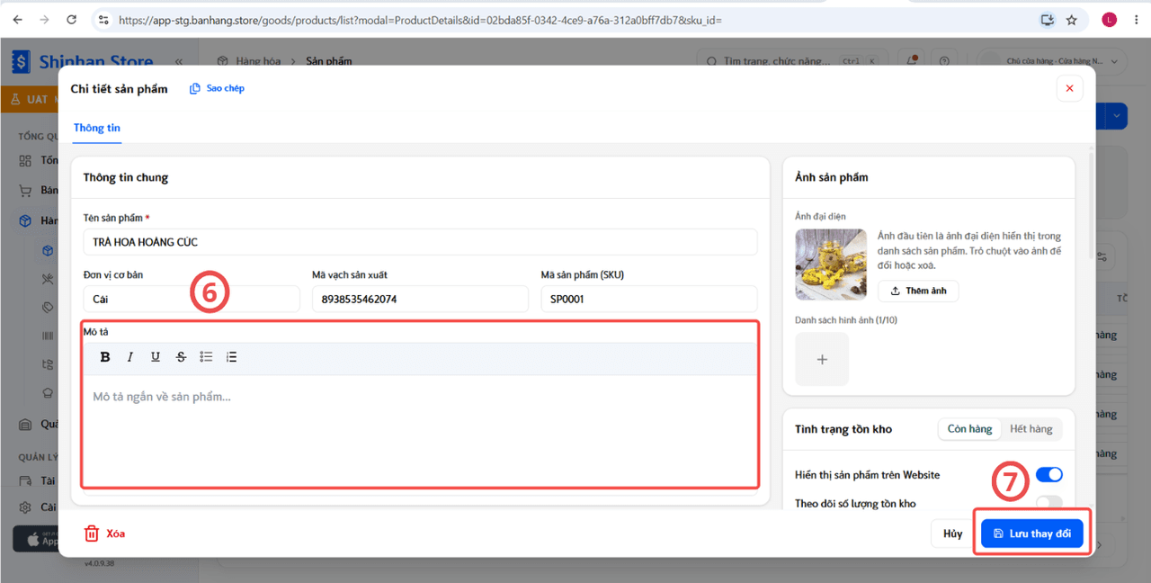Bookmark this page with the star icon
The image size is (1151, 583).
point(1072,20)
